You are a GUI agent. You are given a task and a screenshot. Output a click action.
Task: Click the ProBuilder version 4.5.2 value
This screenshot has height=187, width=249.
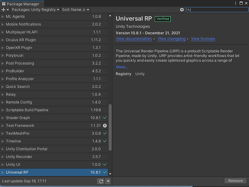pos(96,71)
